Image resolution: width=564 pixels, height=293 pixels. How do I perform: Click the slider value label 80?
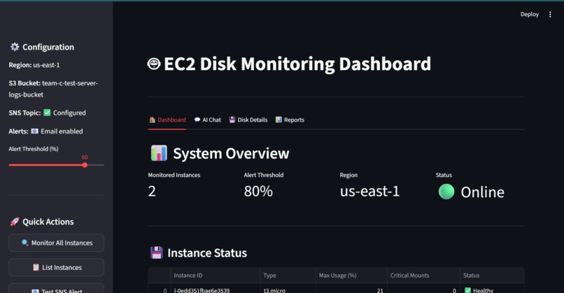pos(85,157)
